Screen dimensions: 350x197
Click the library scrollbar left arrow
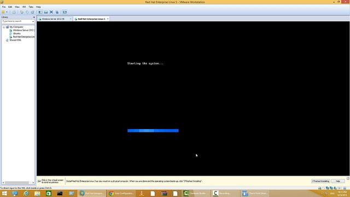pos(3,183)
